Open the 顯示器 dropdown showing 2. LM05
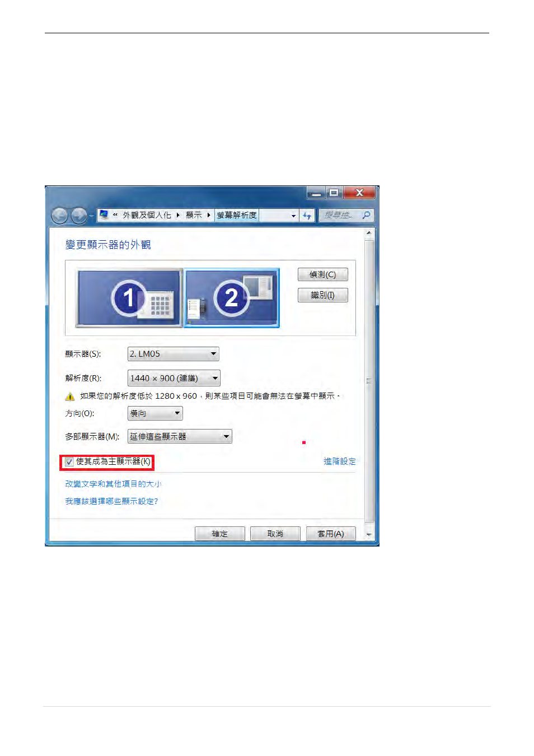534x756 pixels. [x=174, y=354]
